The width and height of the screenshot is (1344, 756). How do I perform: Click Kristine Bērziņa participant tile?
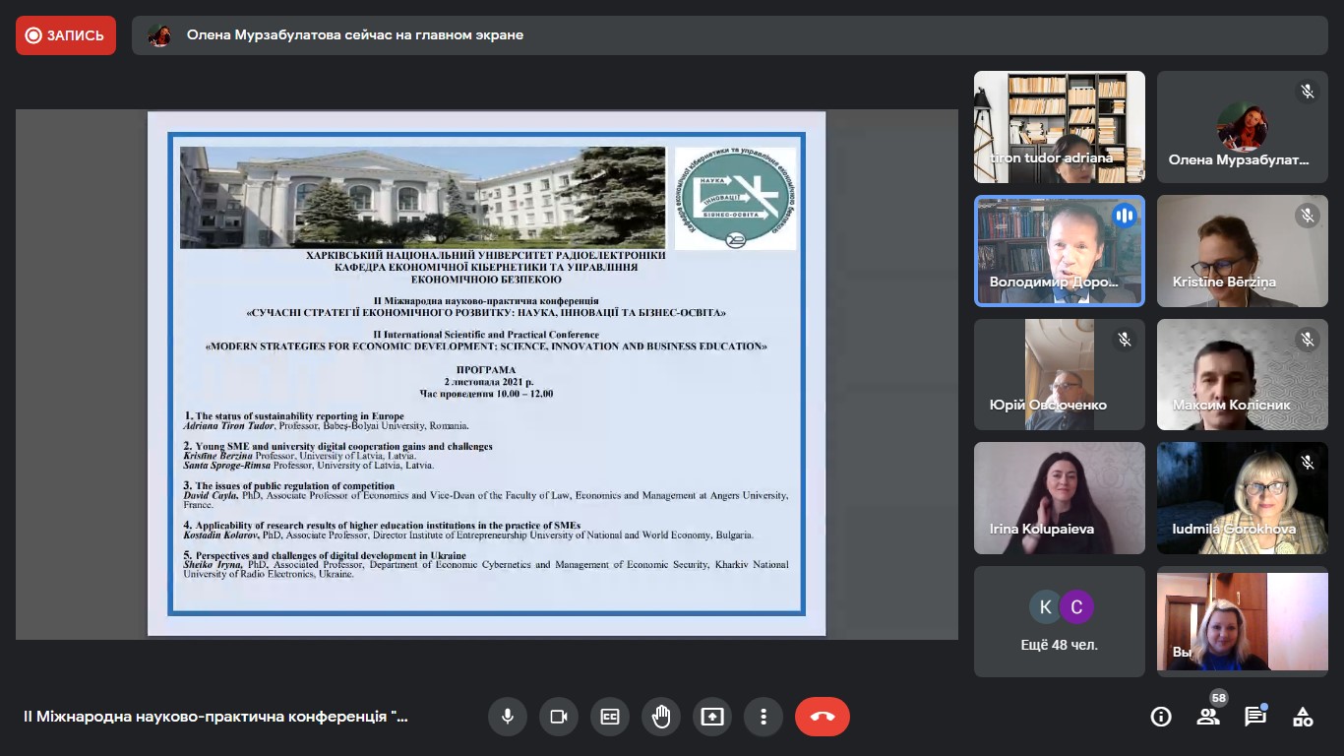[1242, 251]
